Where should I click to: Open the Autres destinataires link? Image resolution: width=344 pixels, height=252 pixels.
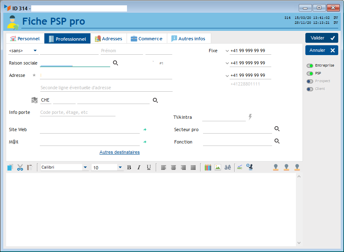coord(119,152)
